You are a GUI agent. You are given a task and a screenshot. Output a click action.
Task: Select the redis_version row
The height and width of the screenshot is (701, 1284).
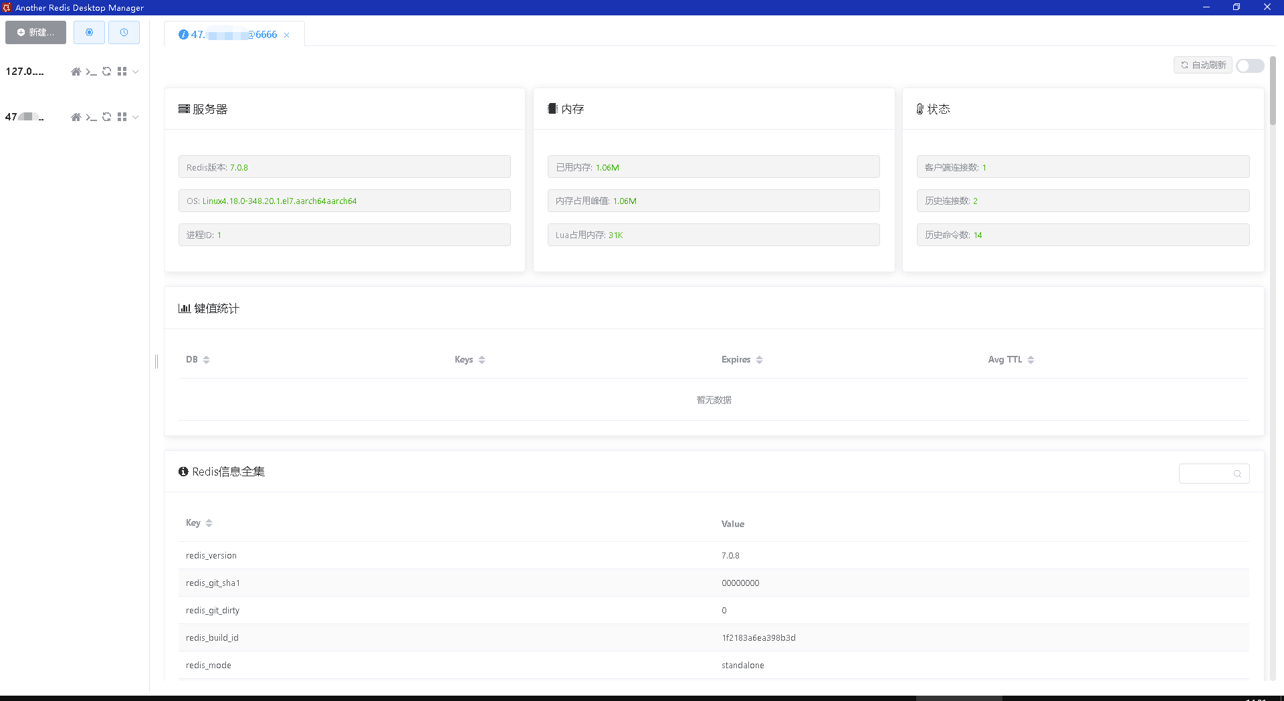714,555
